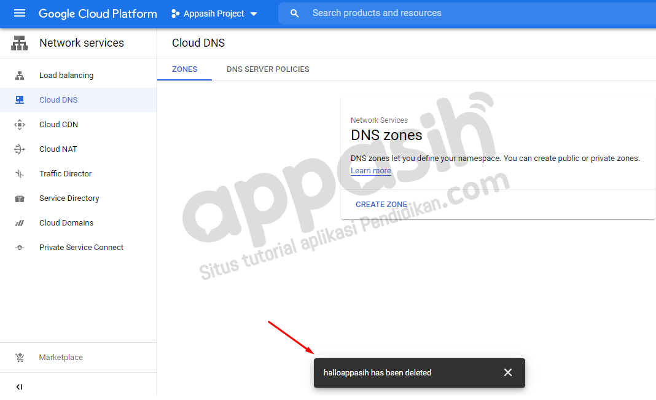The width and height of the screenshot is (656, 400).
Task: Focus the Search products and resources field
Action: 467,14
